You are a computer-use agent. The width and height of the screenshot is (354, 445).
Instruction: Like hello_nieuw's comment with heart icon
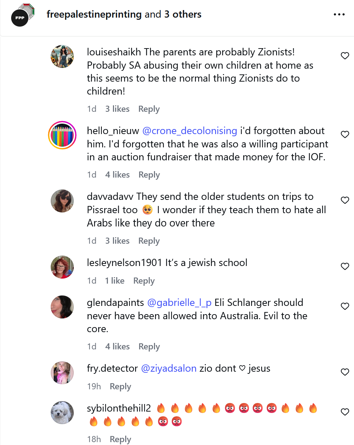pos(345,134)
